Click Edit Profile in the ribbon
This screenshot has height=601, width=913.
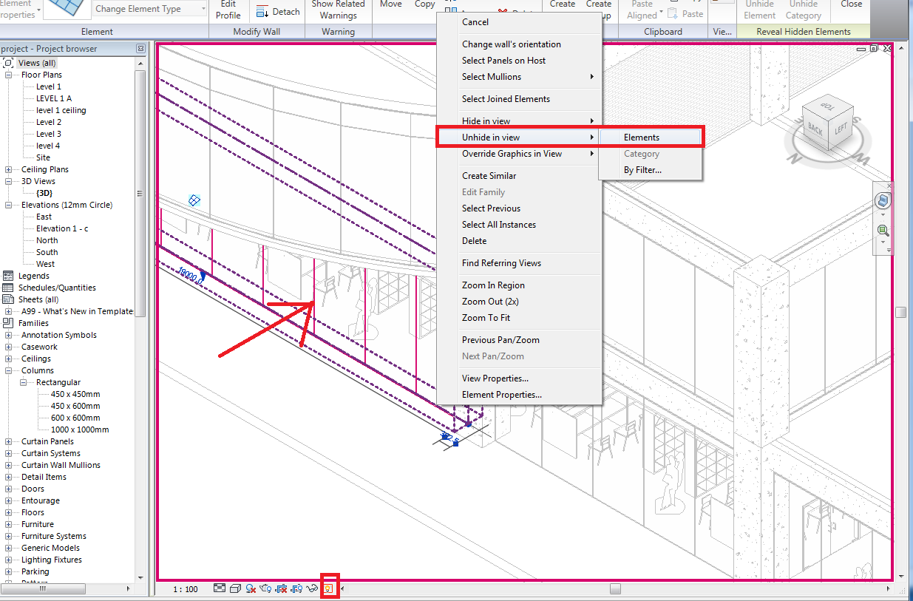228,9
